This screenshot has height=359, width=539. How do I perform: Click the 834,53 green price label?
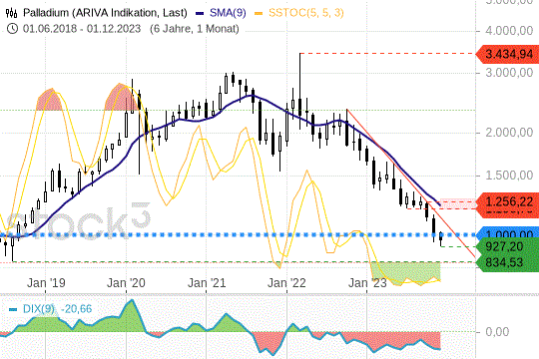coord(507,263)
